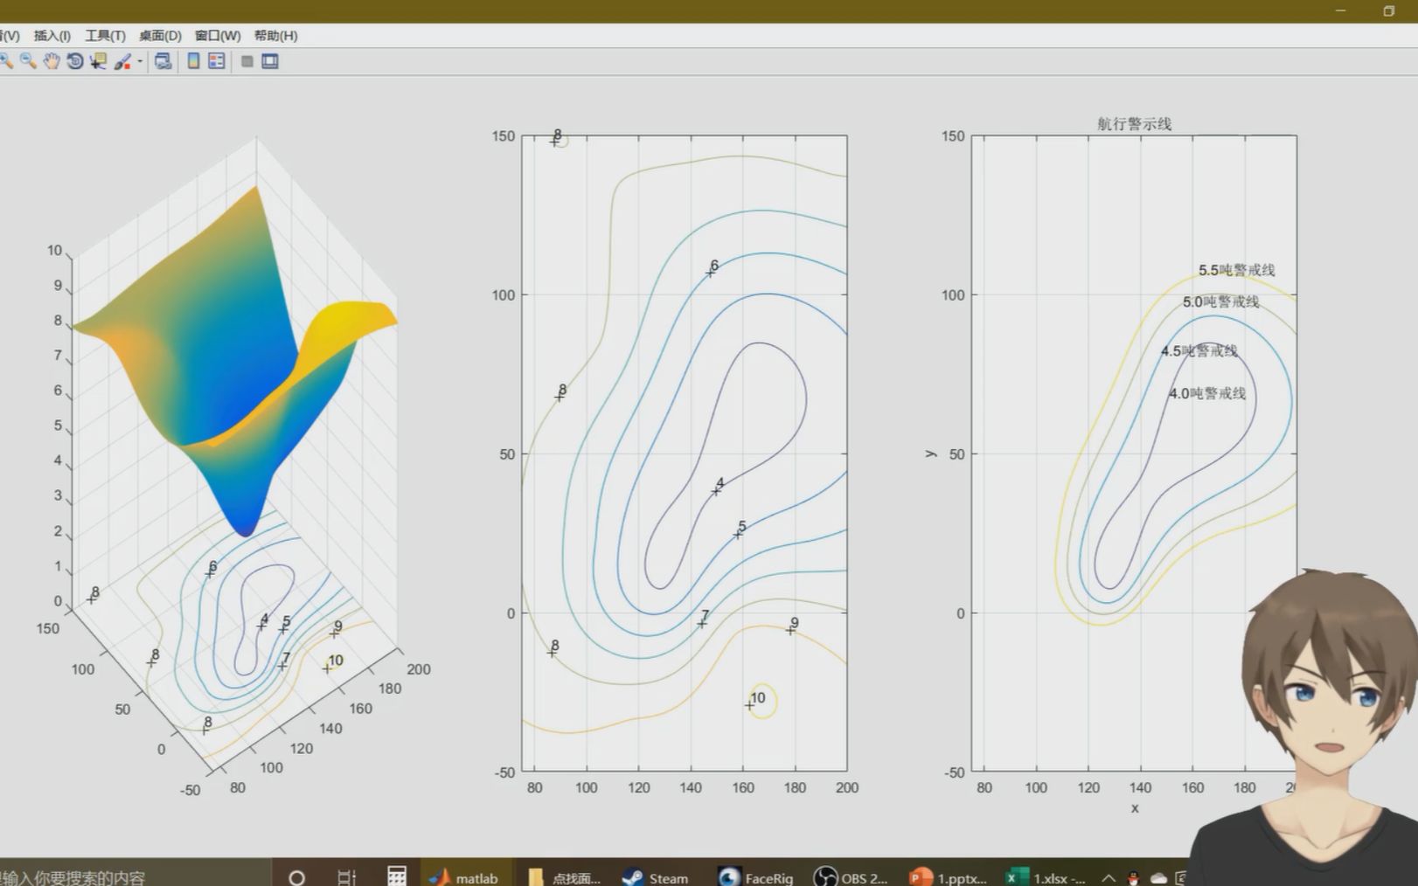1418x886 pixels.
Task: Click contour label 6 in middle plot
Action: [714, 265]
